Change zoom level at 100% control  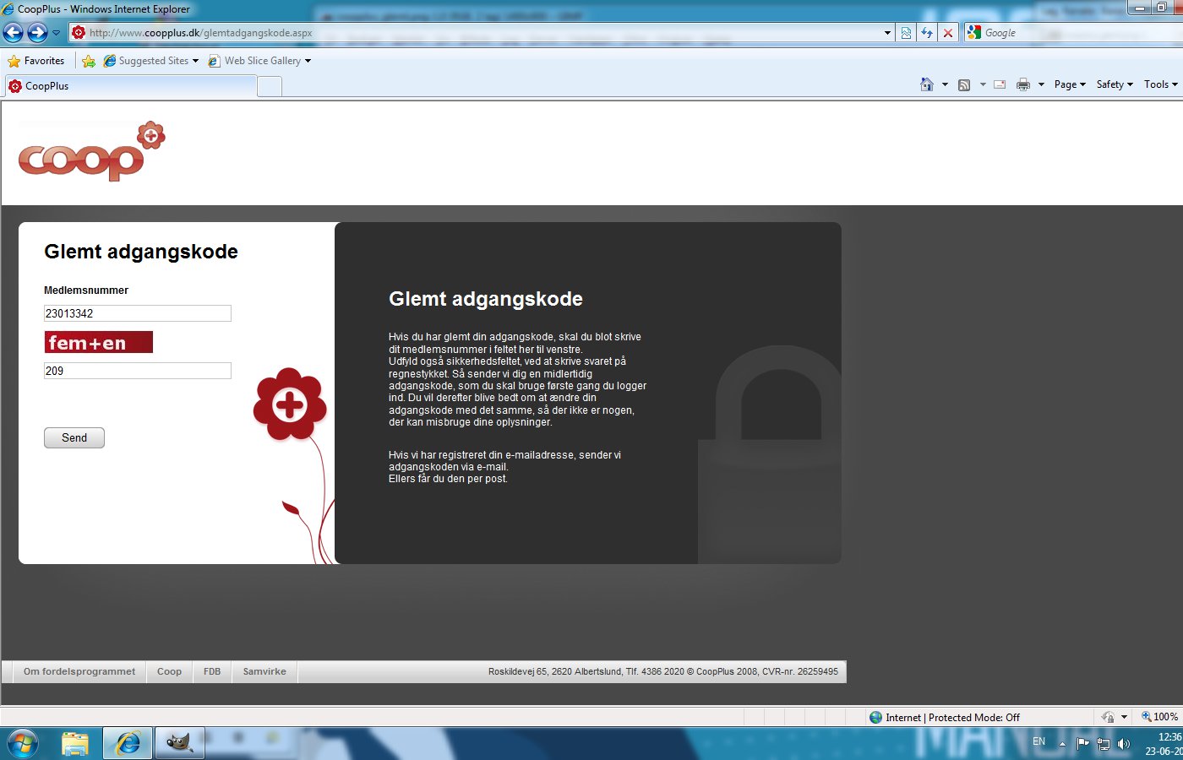[1160, 717]
